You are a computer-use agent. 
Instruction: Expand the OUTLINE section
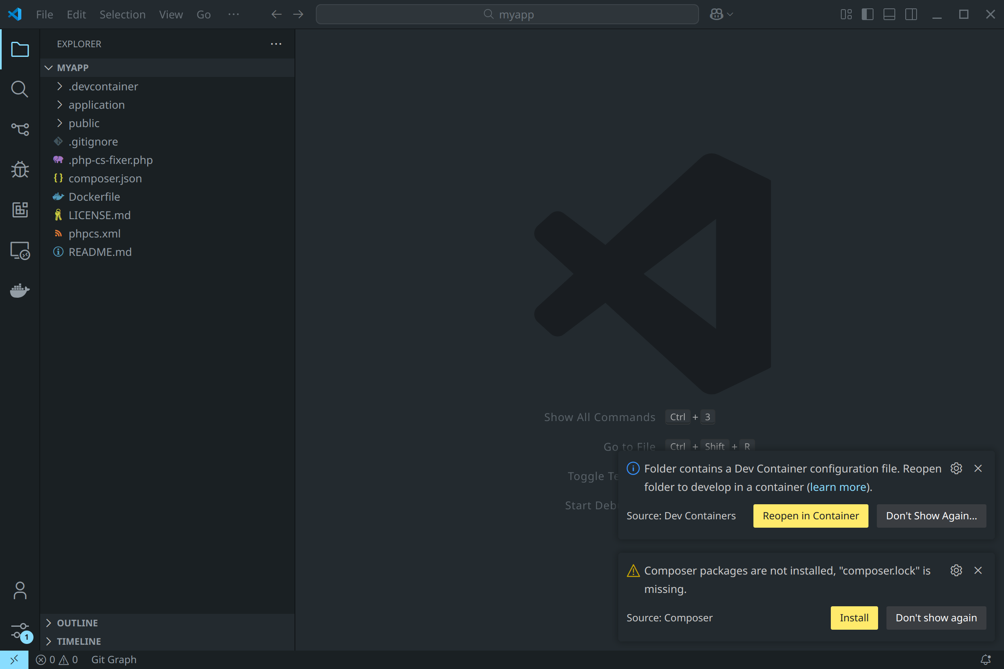coord(77,623)
